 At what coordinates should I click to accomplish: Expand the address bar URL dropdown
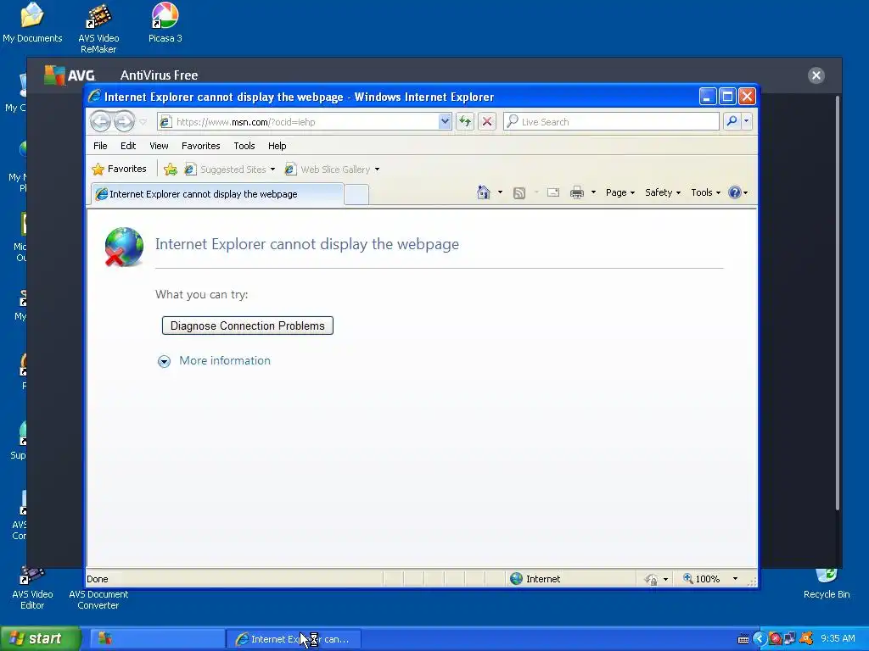coord(445,122)
